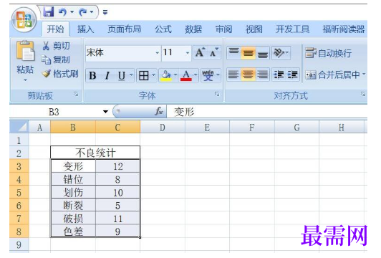Toggle italic formatting
The image size is (381, 258).
[x=107, y=75]
